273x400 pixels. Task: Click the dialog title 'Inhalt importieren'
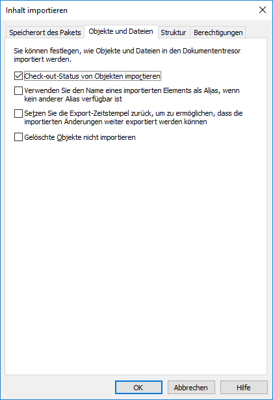[36, 10]
